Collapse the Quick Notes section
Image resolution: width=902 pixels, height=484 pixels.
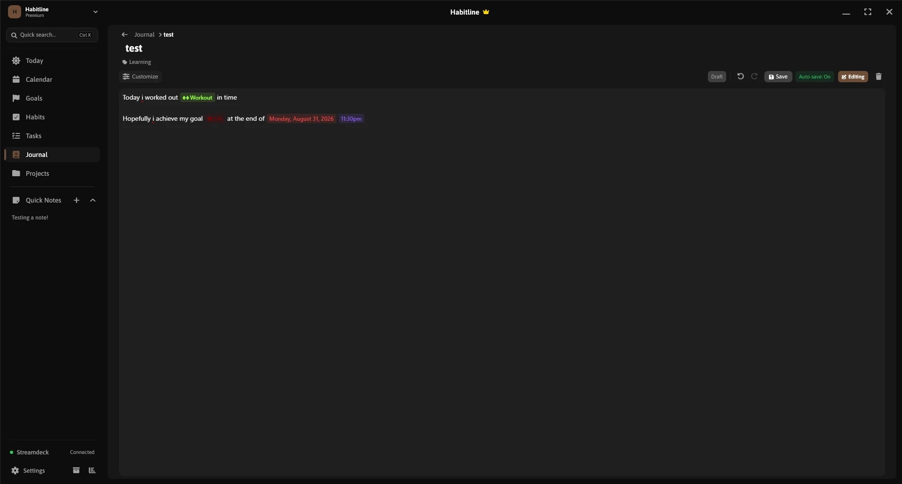(93, 200)
